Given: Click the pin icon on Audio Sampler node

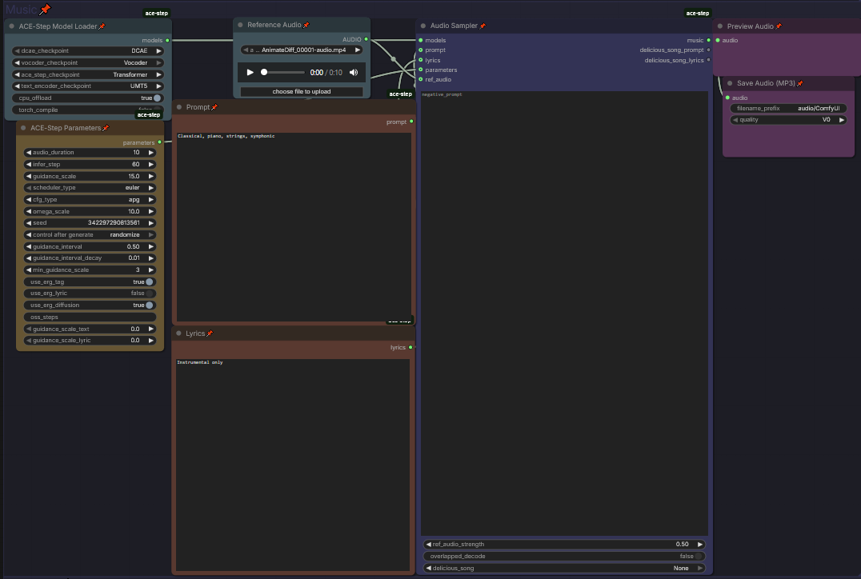Looking at the screenshot, I should click(483, 26).
